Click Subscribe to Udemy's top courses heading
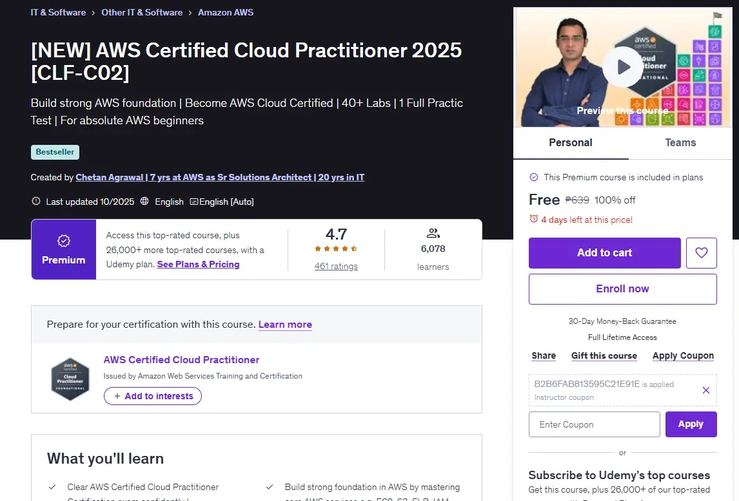Viewport: 739px width, 501px height. [619, 475]
